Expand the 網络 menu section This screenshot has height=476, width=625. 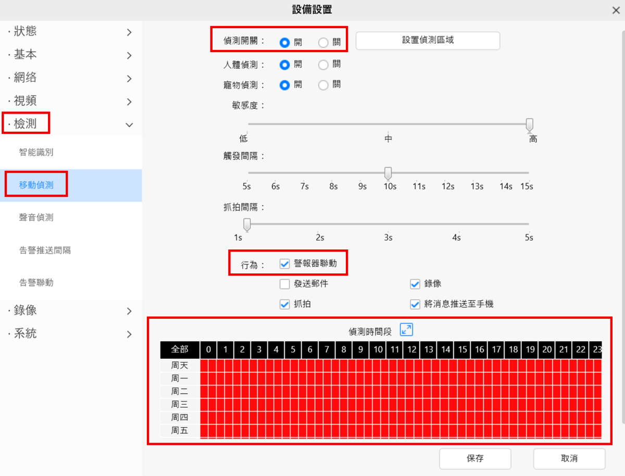point(70,78)
